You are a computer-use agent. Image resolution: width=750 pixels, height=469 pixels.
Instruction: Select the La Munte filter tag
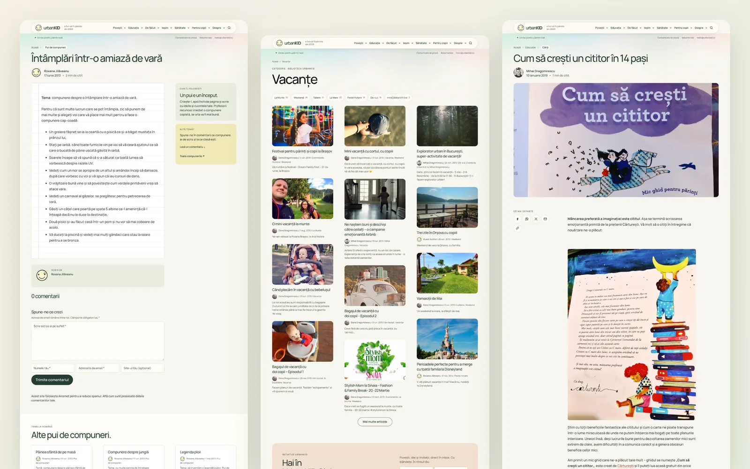281,98
